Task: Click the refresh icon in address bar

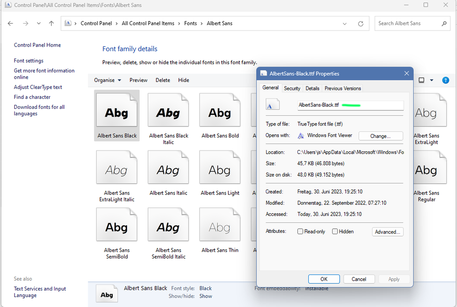Action: (x=360, y=24)
